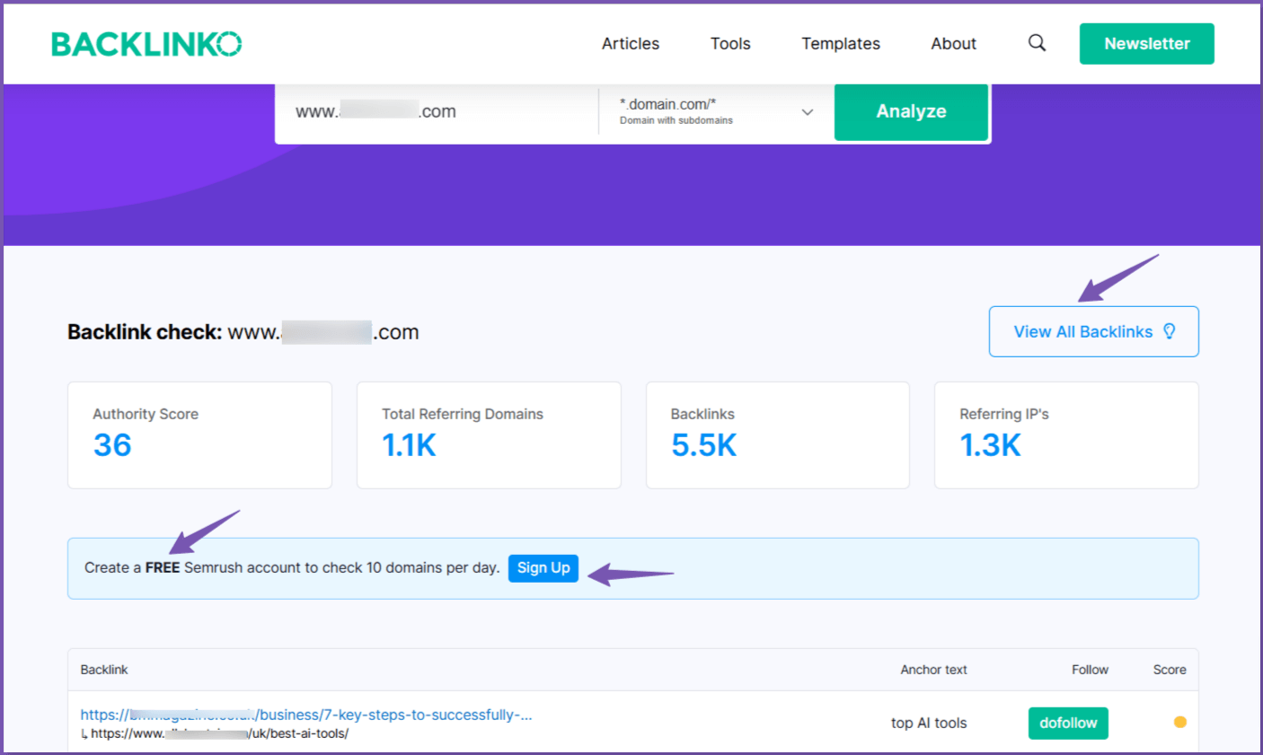Viewport: 1263px width, 755px height.
Task: Expand the domain scope dropdown chevron
Action: point(807,112)
